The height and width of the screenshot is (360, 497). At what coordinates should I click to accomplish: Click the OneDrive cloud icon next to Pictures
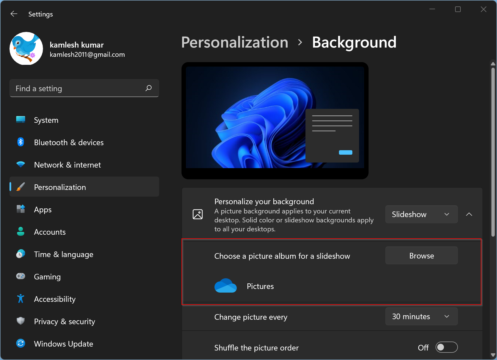coord(226,286)
